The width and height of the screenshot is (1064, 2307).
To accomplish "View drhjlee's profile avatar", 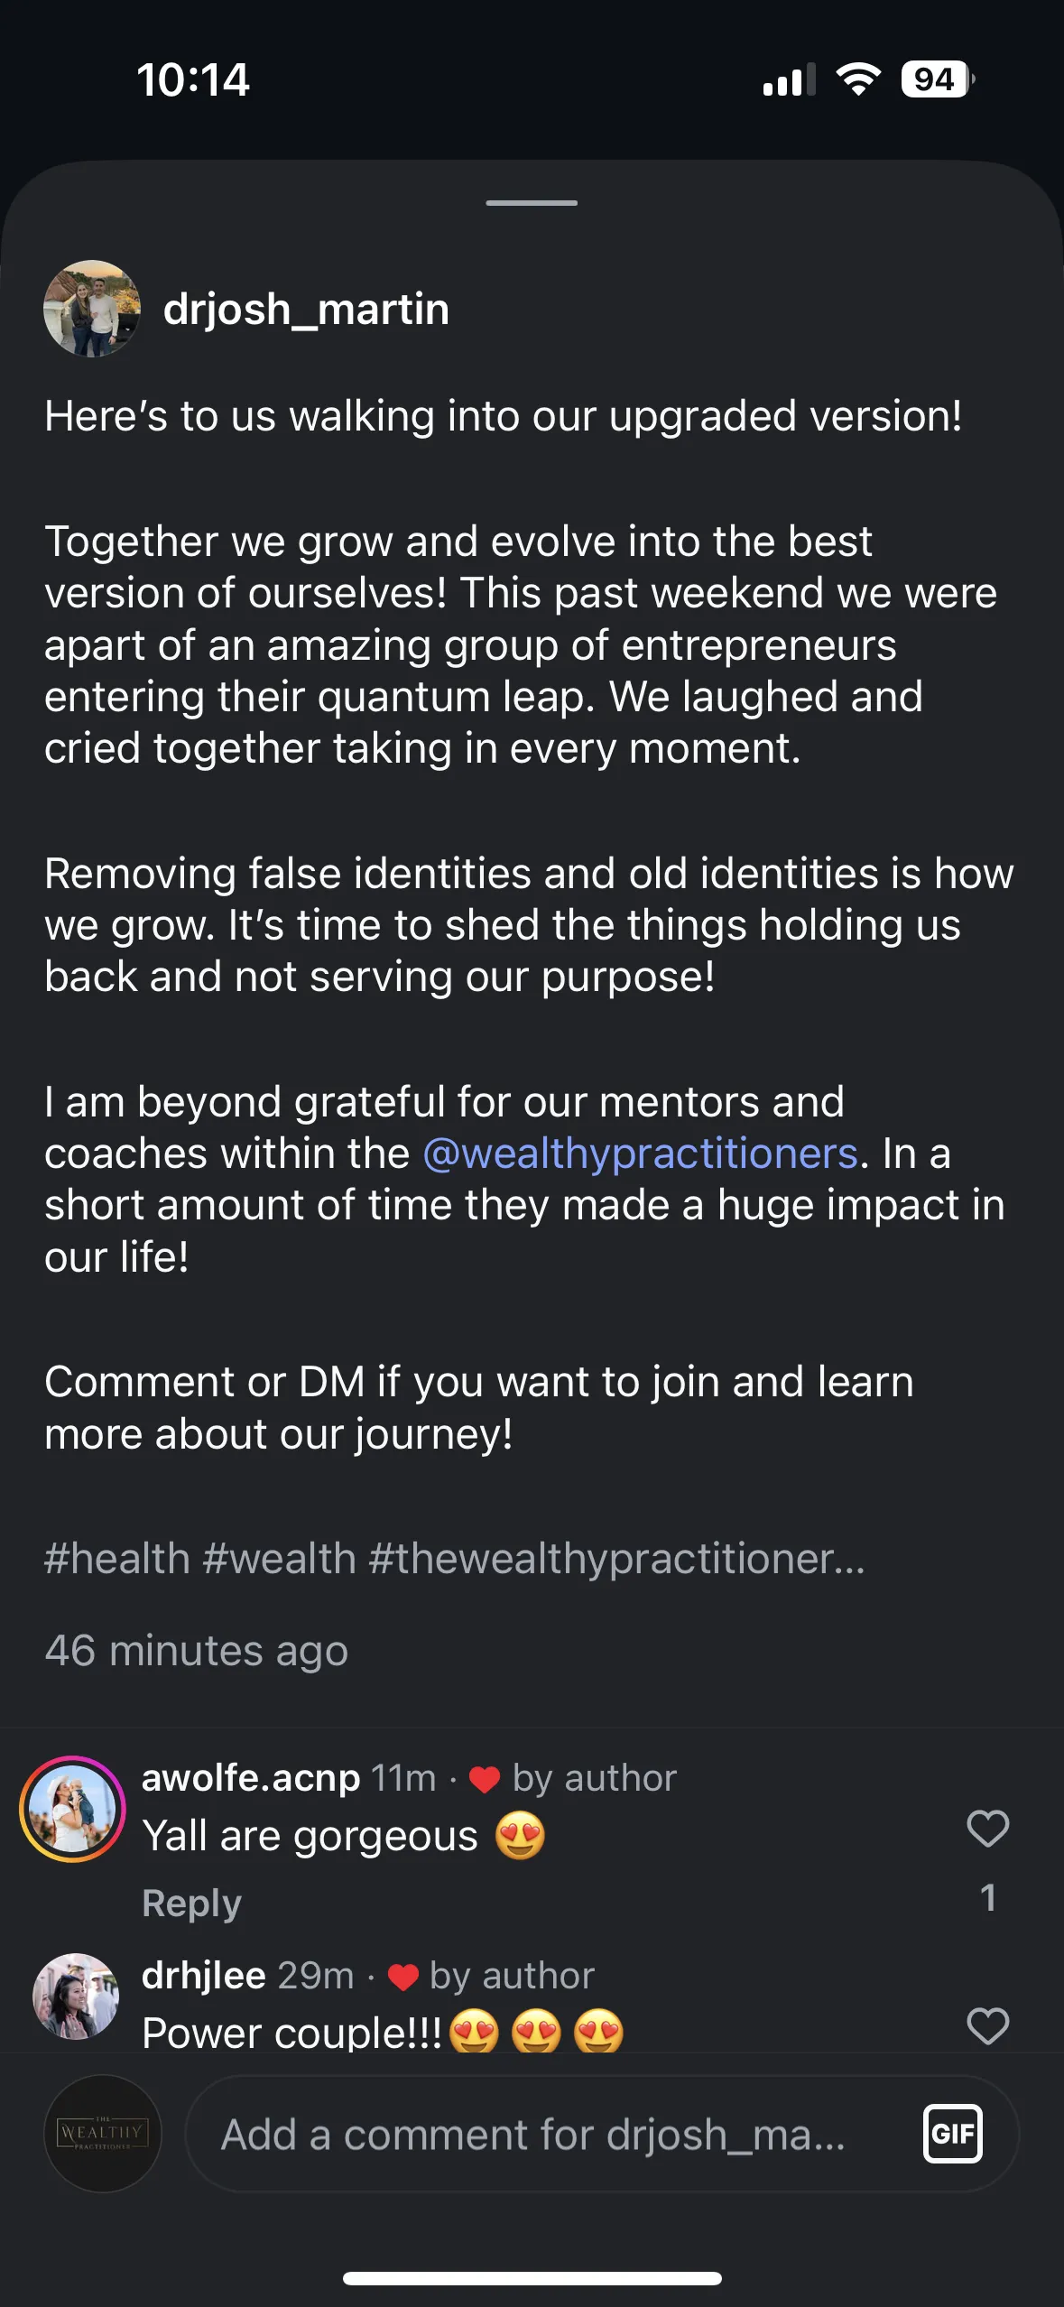I will click(76, 1996).
